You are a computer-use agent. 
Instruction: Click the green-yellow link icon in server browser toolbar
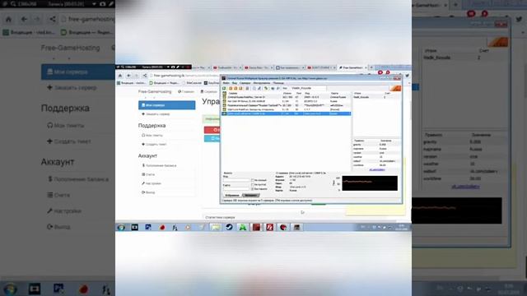coord(266,88)
